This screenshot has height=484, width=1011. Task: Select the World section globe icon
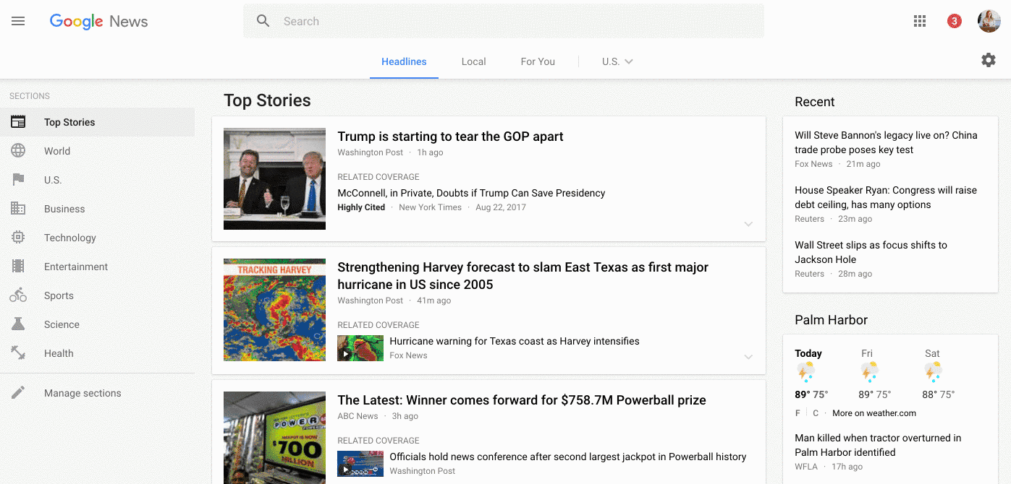pyautogui.click(x=18, y=151)
